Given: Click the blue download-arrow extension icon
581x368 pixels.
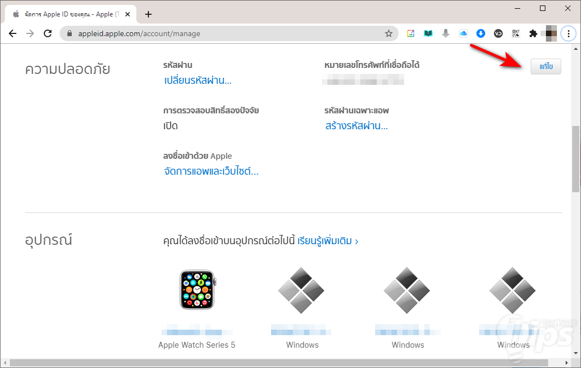Looking at the screenshot, I should 481,34.
